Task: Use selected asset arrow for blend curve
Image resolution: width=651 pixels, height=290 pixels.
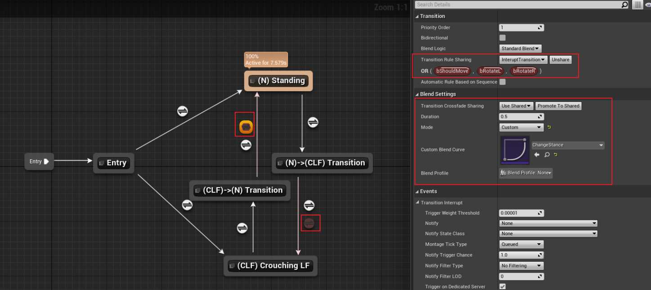Action: [x=537, y=155]
